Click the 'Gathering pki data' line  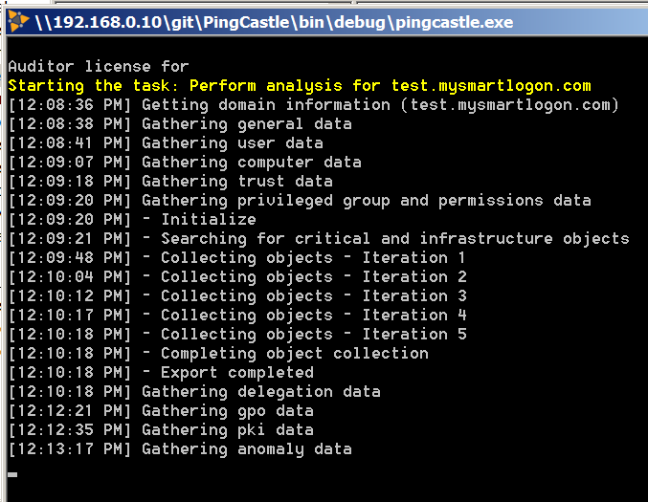click(x=161, y=429)
